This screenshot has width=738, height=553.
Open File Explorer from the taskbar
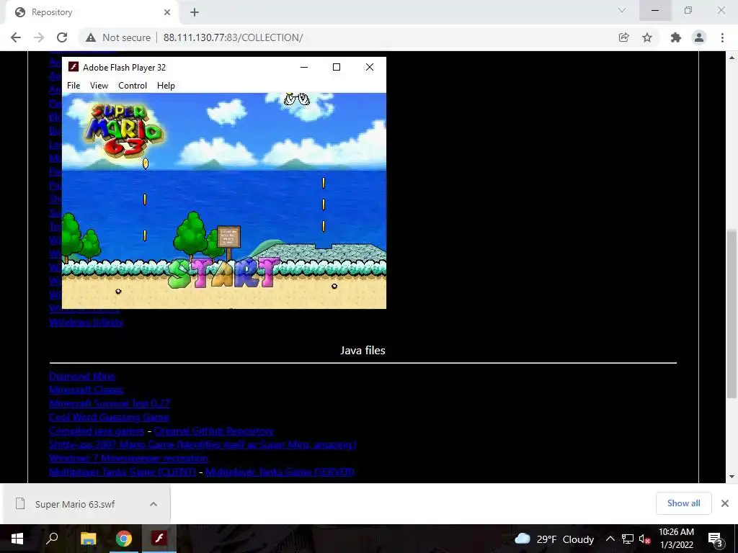pos(88,539)
